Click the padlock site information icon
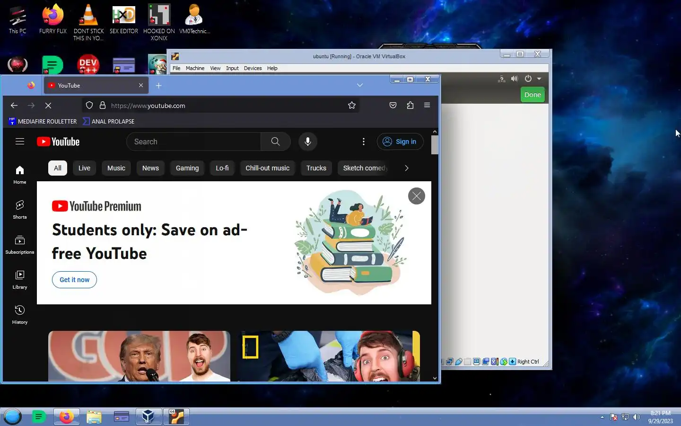The height and width of the screenshot is (426, 681). (102, 106)
